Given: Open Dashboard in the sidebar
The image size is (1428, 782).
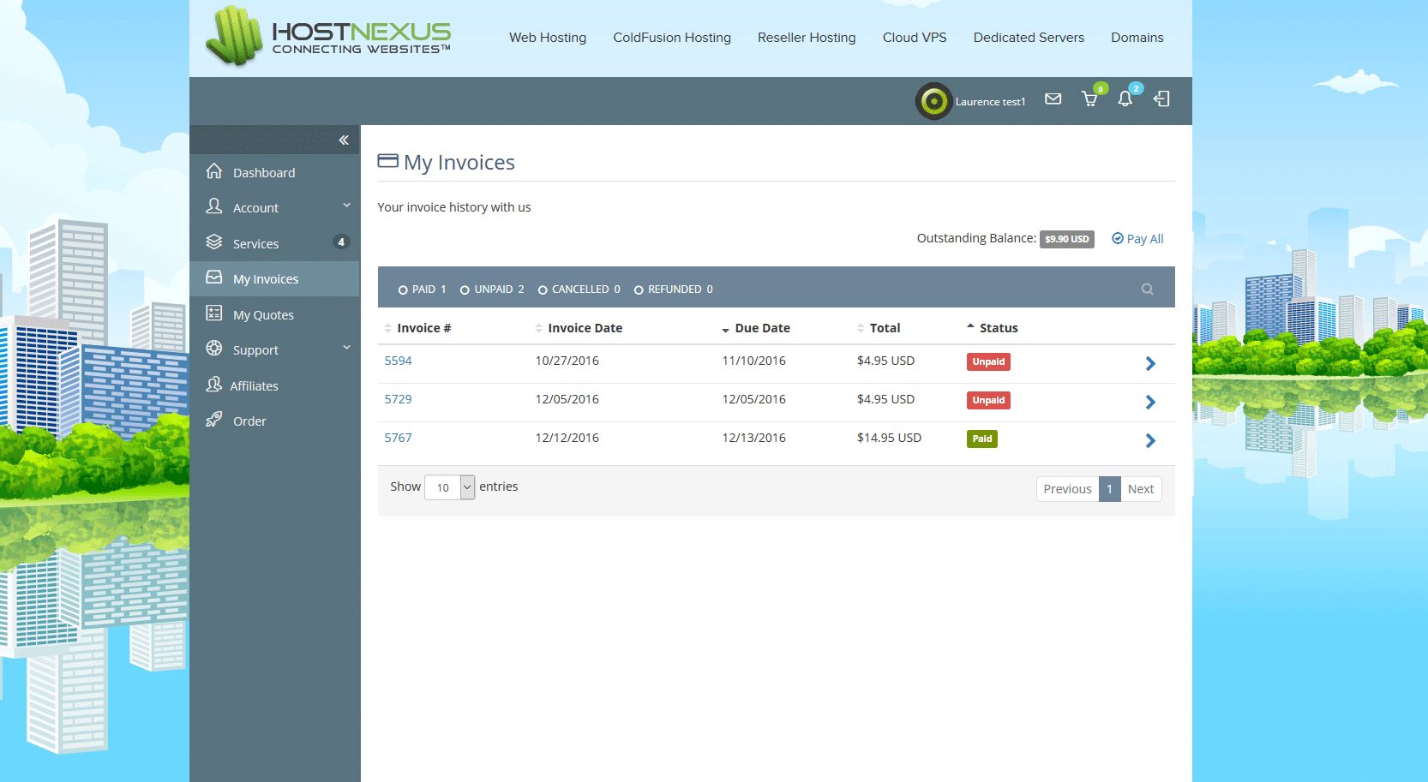Looking at the screenshot, I should (263, 173).
